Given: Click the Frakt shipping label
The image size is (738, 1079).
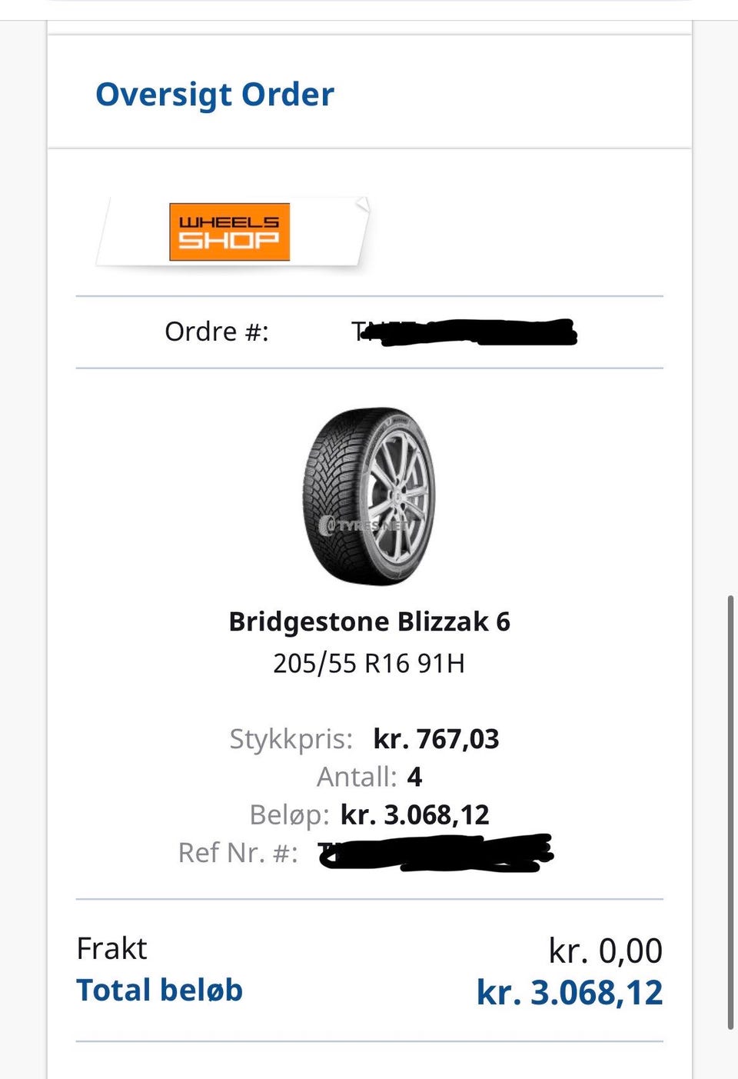Looking at the screenshot, I should pyautogui.click(x=111, y=949).
